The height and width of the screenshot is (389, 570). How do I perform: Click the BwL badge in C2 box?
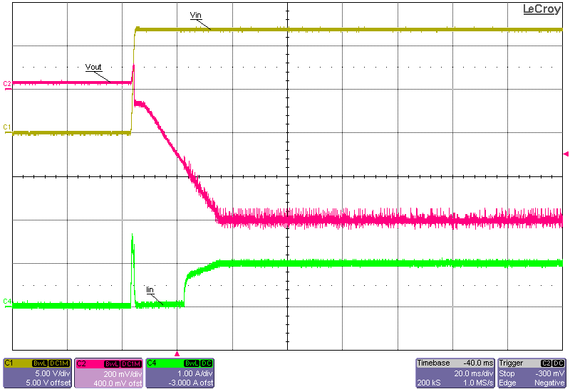112,363
